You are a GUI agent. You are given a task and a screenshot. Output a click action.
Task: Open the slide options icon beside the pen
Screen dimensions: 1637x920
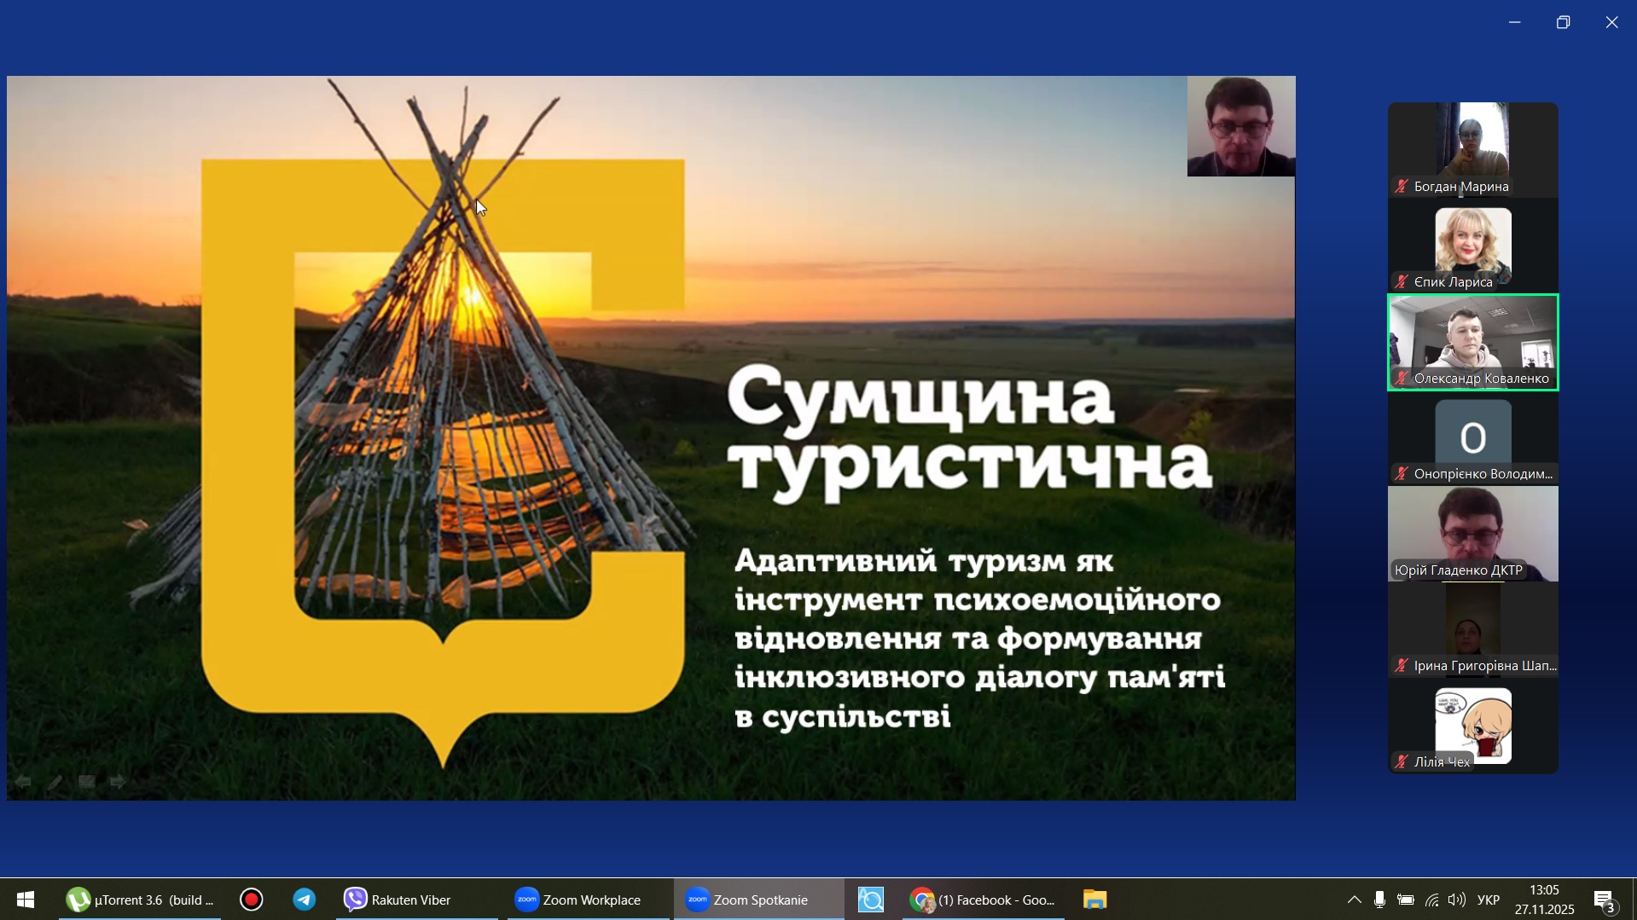click(x=86, y=782)
